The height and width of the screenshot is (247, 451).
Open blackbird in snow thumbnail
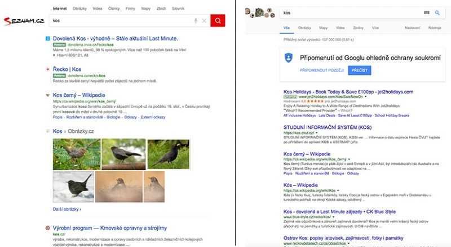pos(73,187)
